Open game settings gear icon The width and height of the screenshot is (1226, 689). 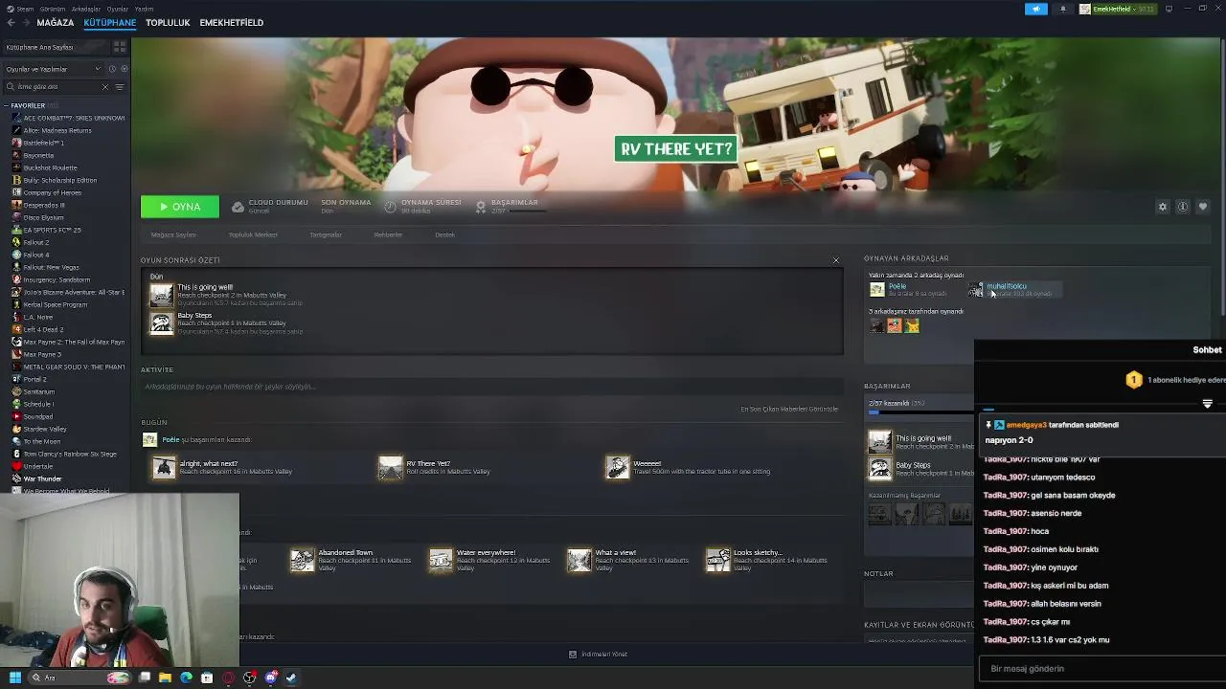click(1163, 207)
